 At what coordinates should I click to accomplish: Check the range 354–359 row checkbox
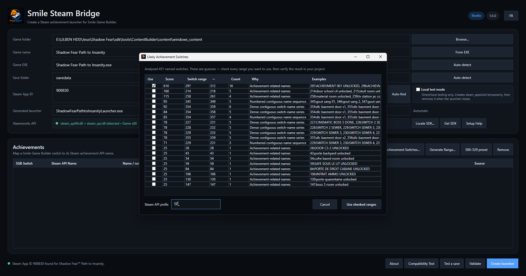pyautogui.click(x=154, y=107)
